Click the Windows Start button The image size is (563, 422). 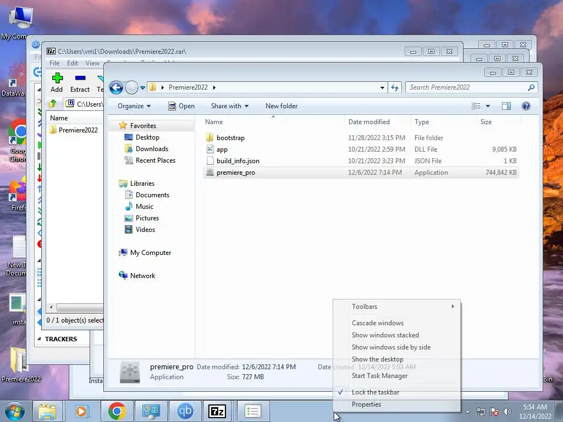14,411
